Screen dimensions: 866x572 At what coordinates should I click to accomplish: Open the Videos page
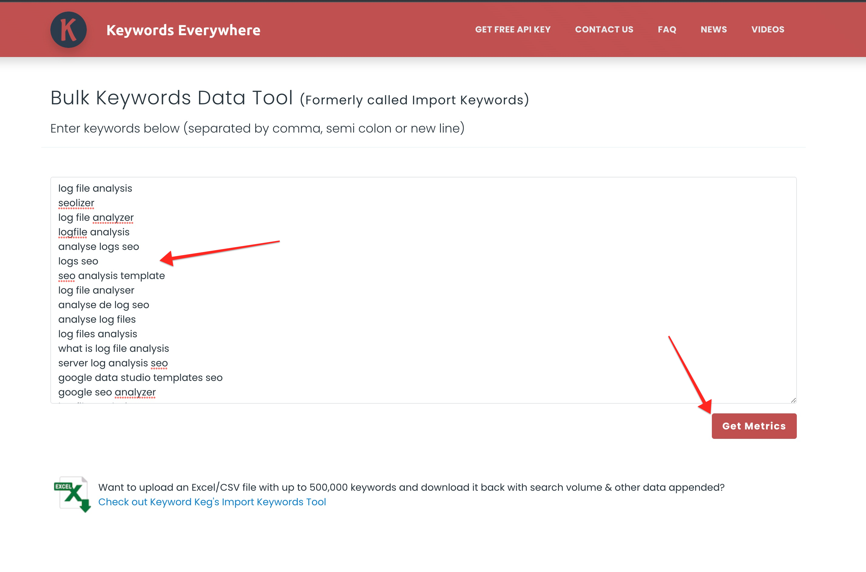pos(767,29)
